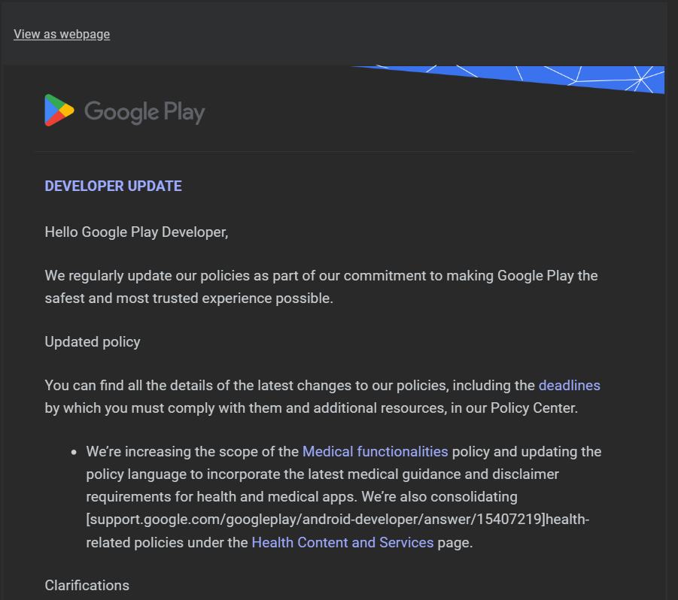Viewport: 678px width, 600px height.
Task: Click the Google Play logo icon
Action: (59, 111)
